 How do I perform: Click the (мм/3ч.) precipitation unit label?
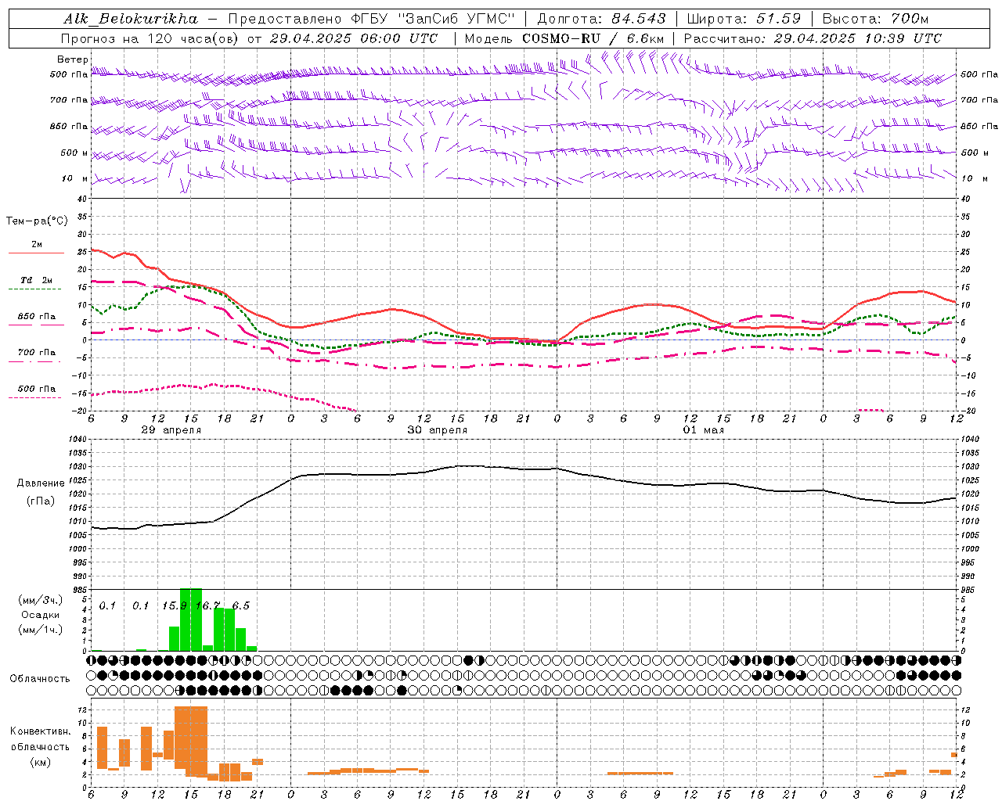41,600
